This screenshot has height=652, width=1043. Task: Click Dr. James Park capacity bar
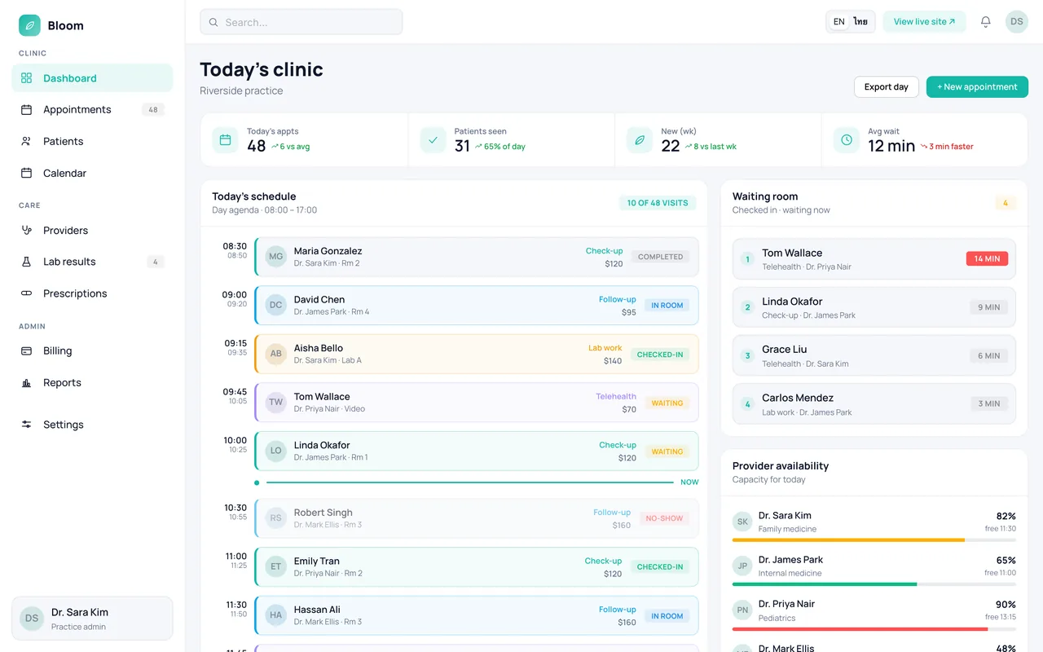pyautogui.click(x=874, y=584)
